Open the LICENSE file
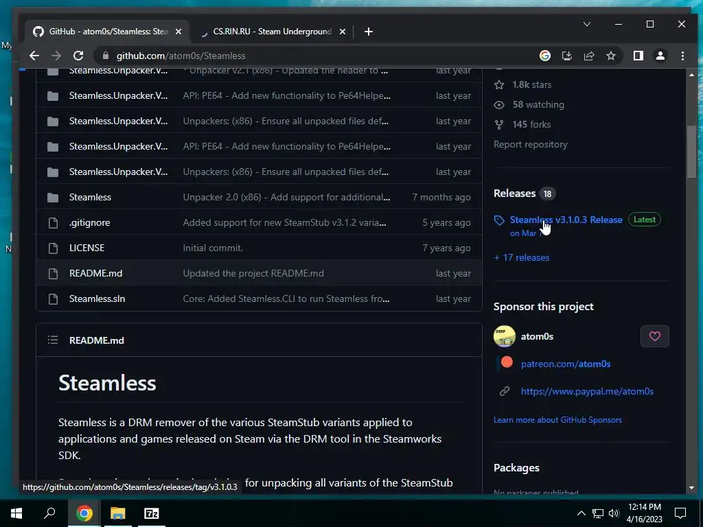Screen dimensions: 703x527 (x=87, y=248)
